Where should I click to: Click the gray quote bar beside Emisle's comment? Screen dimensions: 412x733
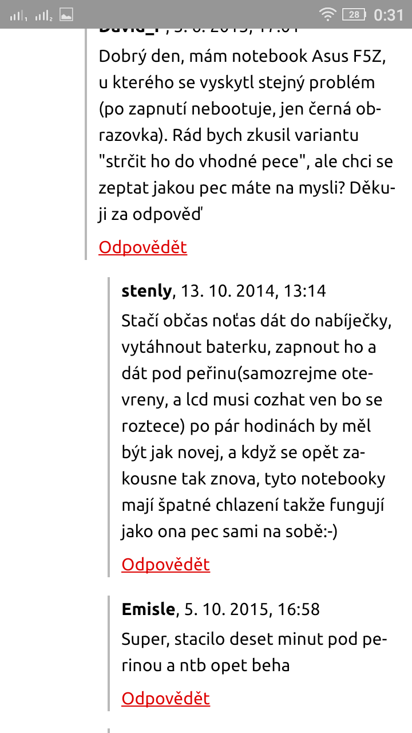[109, 653]
